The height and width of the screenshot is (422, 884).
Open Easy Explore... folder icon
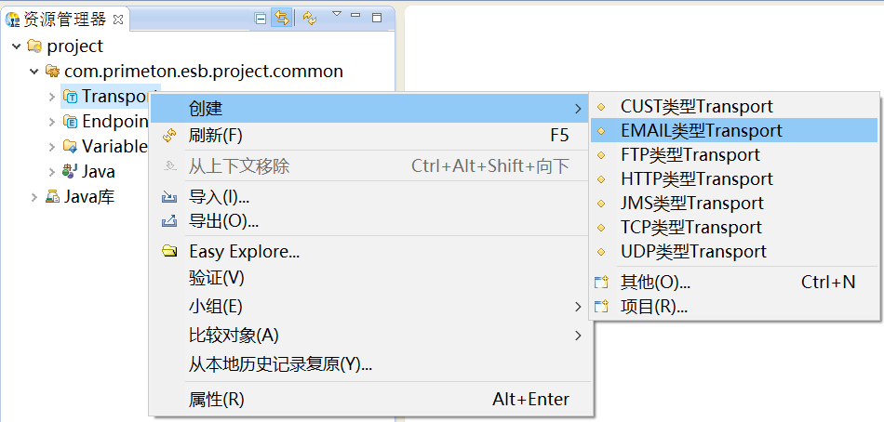pos(169,252)
